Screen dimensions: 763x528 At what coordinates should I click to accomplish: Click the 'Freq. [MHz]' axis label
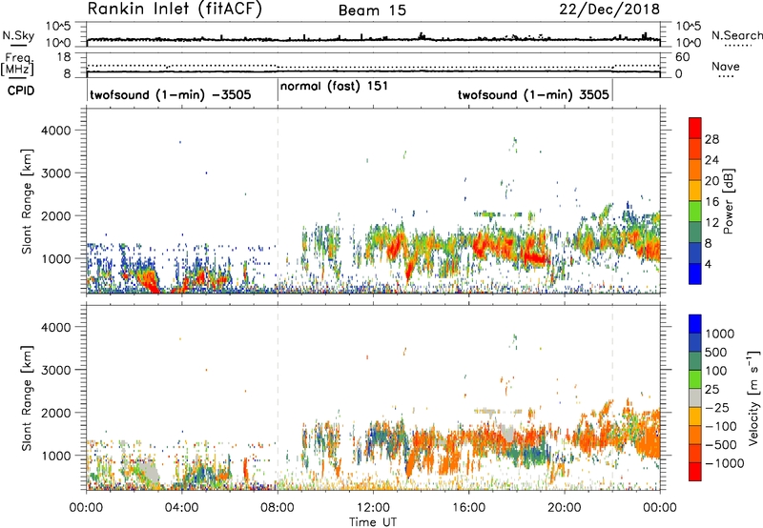point(18,64)
